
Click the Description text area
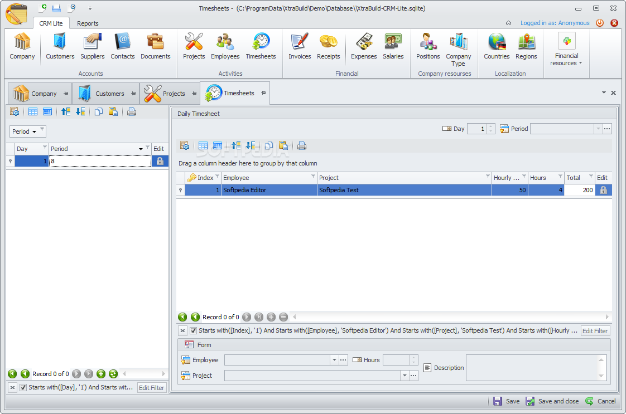(x=532, y=368)
